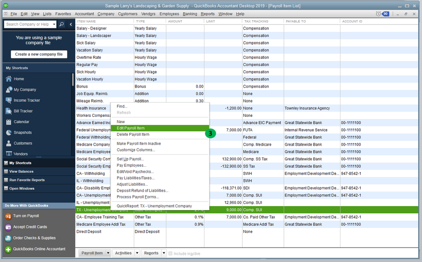Click the reminders clock icon showing 90
The image size is (422, 262).
(x=378, y=14)
